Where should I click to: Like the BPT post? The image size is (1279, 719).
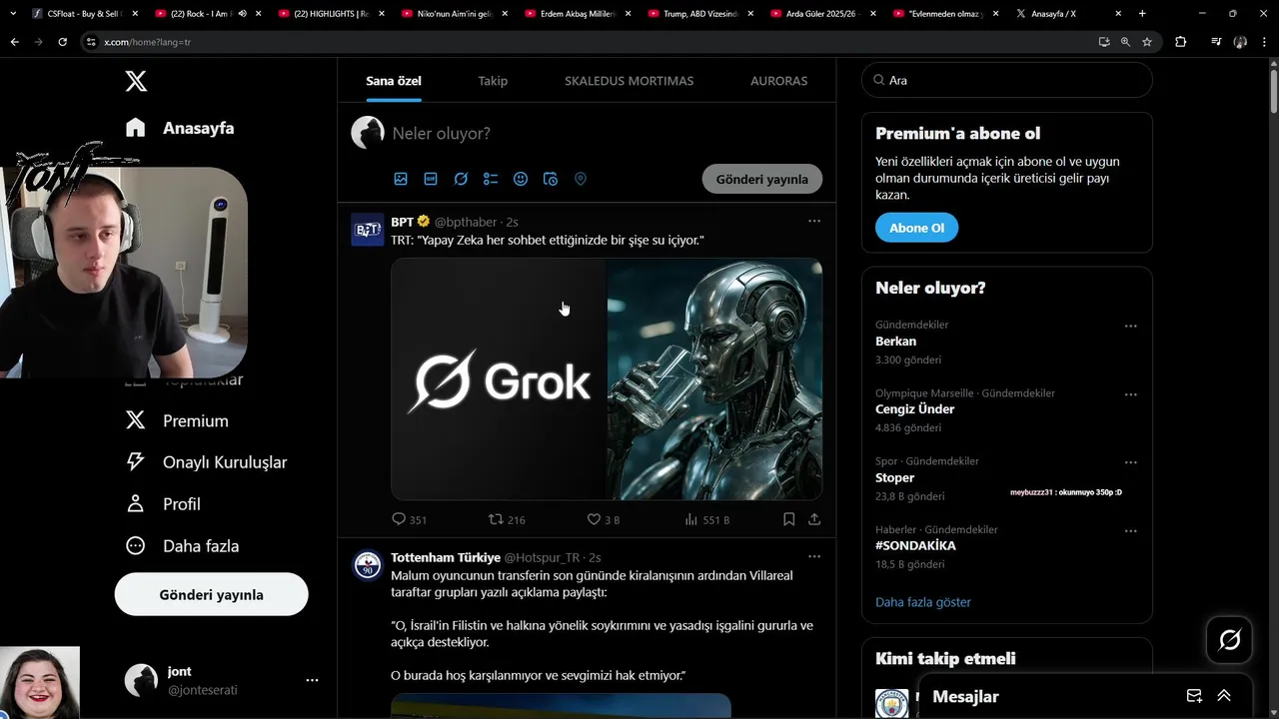tap(594, 519)
